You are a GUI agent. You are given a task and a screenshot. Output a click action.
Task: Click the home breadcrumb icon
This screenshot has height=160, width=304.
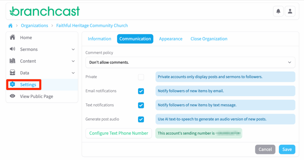tap(10, 26)
